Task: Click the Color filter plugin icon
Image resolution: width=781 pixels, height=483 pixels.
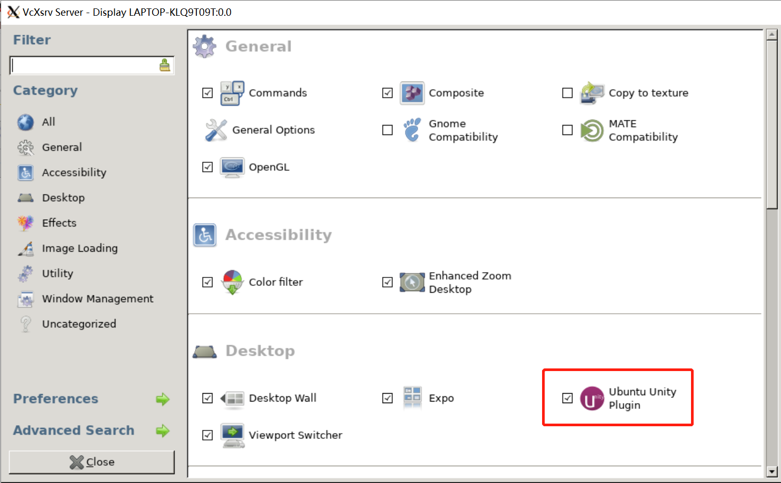Action: pyautogui.click(x=232, y=282)
